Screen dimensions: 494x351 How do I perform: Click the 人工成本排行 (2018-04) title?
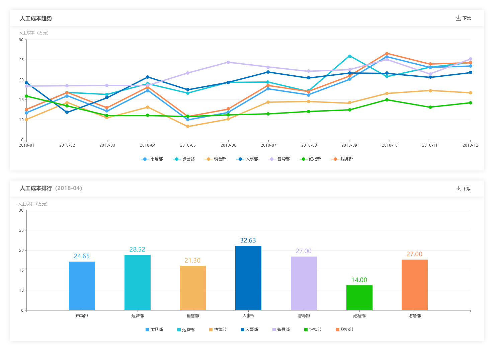[51, 188]
